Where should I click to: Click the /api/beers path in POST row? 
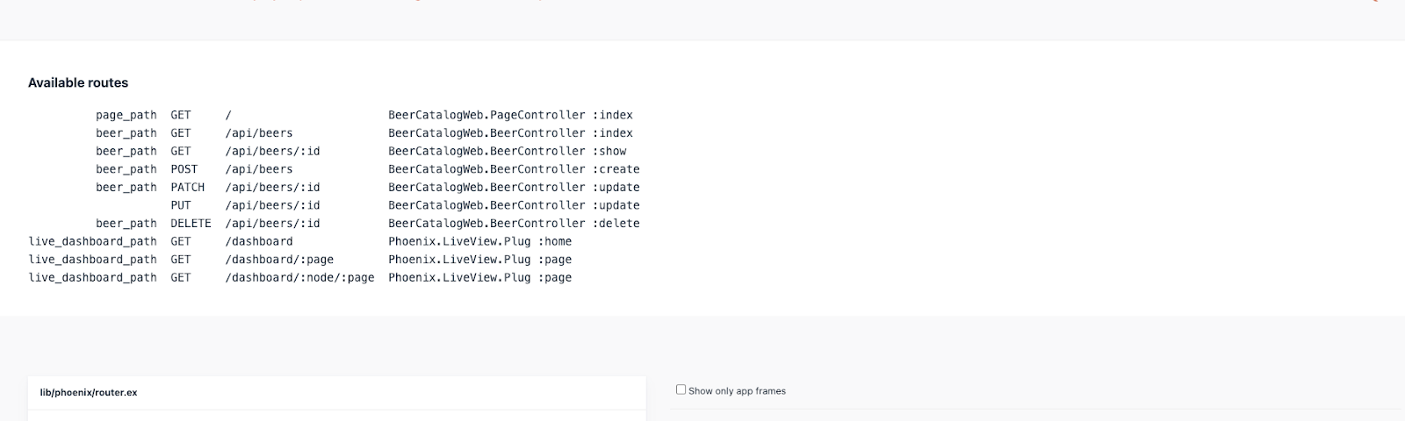coord(259,169)
